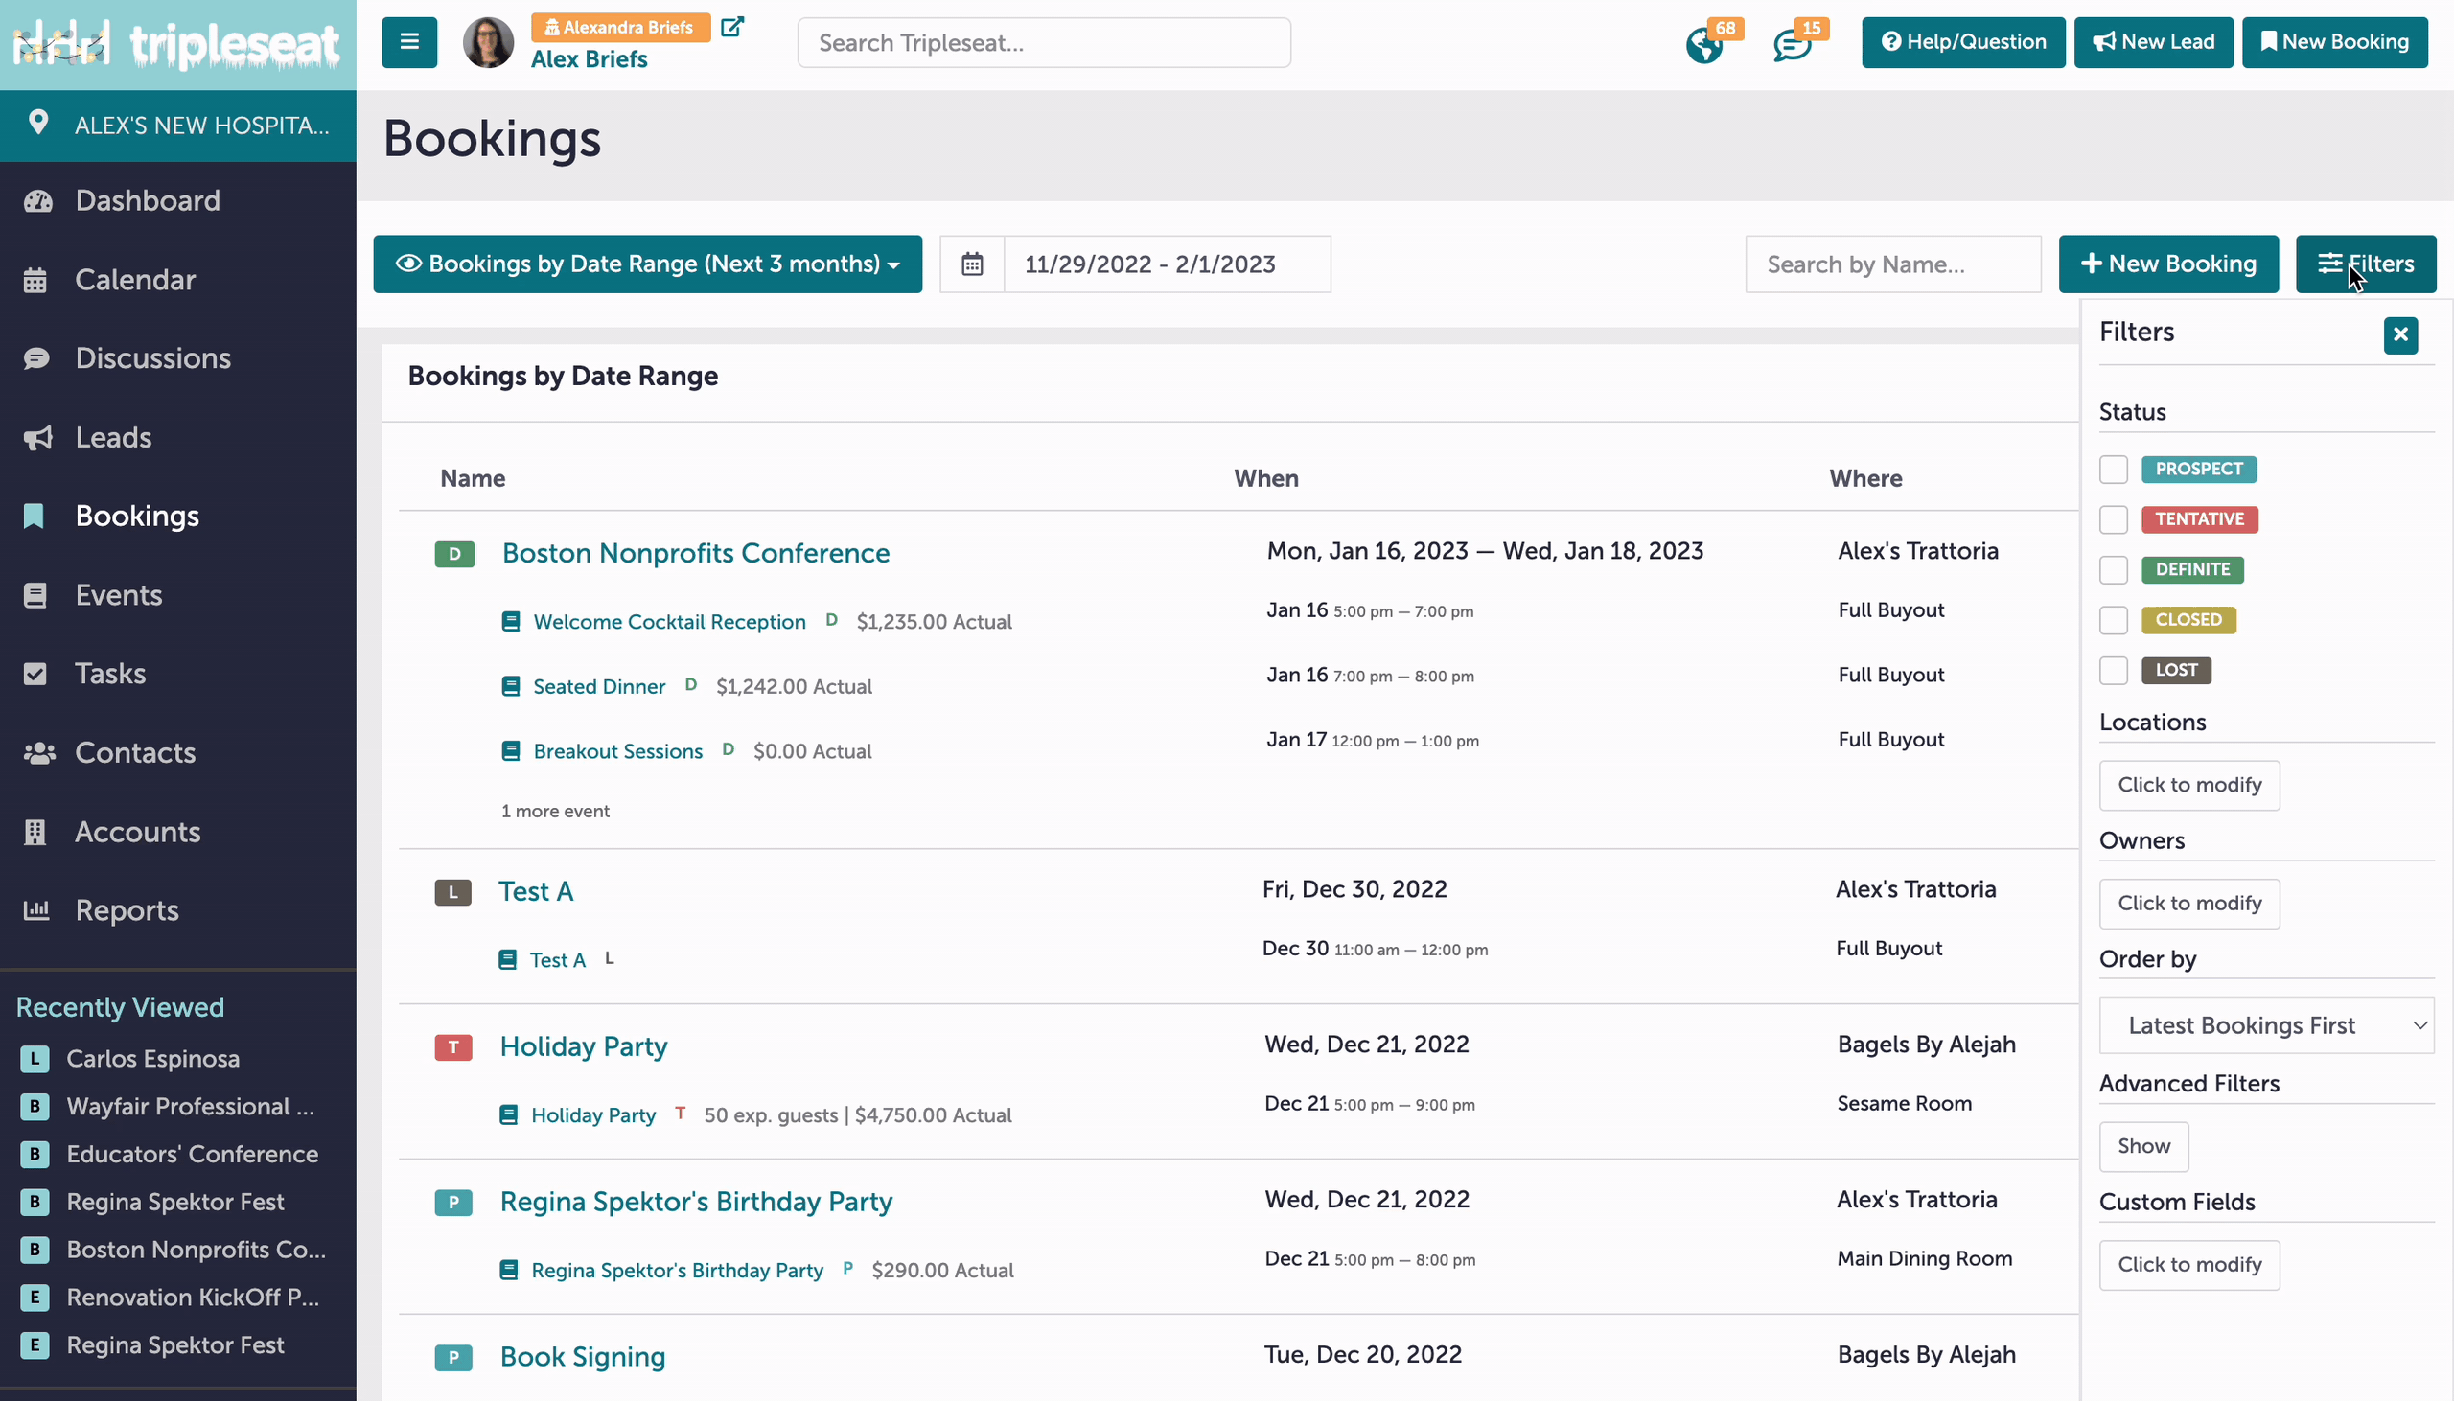Screen dimensions: 2454x1401
Task: Open the Alex's New Hospitality location selector
Action: (x=178, y=126)
